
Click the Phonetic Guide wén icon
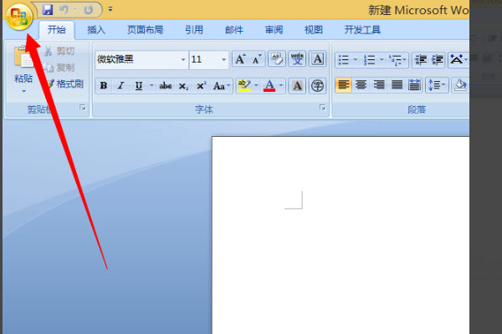(297, 58)
